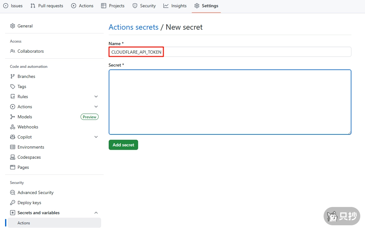The width and height of the screenshot is (365, 230).
Task: Select the Webhooks sidebar icon
Action: [x=12, y=127]
